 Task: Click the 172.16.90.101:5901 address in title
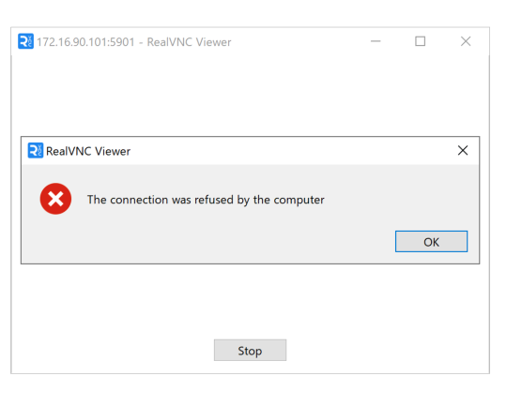tap(85, 42)
